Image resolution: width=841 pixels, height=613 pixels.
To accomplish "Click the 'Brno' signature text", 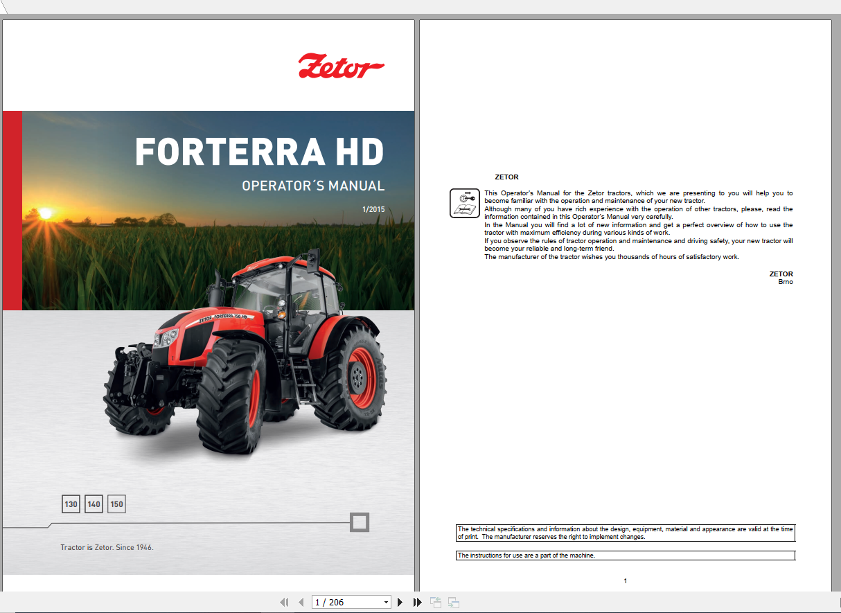I will point(786,282).
